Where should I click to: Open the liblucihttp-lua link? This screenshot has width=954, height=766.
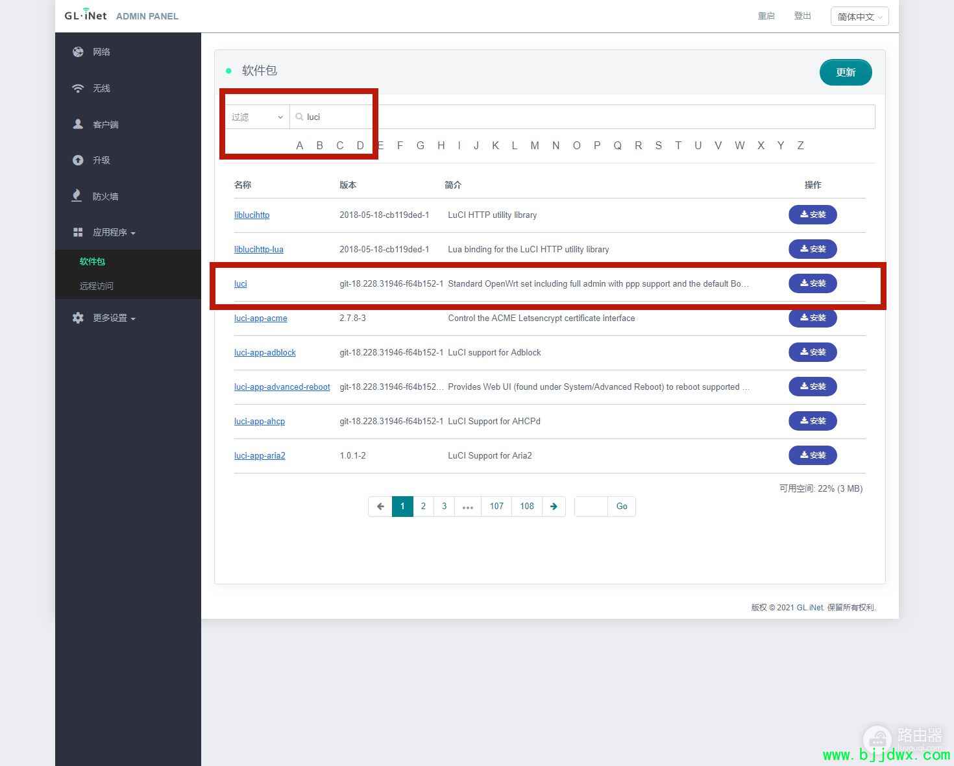coord(259,249)
